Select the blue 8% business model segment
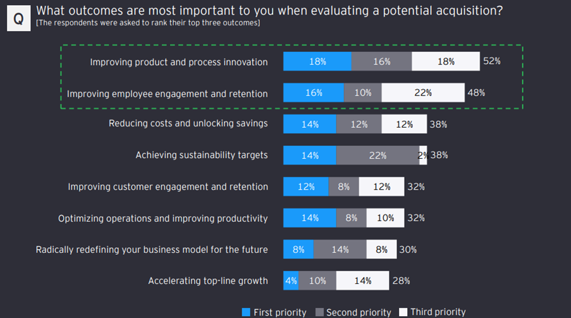The height and width of the screenshot is (318, 571). [x=298, y=250]
